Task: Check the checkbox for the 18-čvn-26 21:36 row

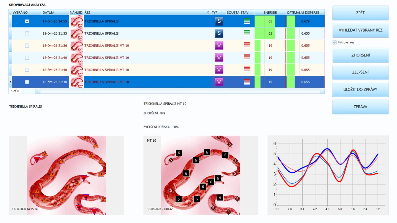Action: click(x=27, y=46)
